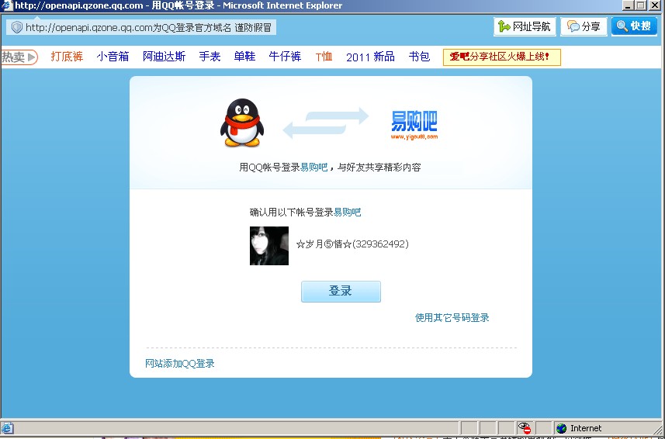Click the Internet security zone label

click(x=586, y=428)
